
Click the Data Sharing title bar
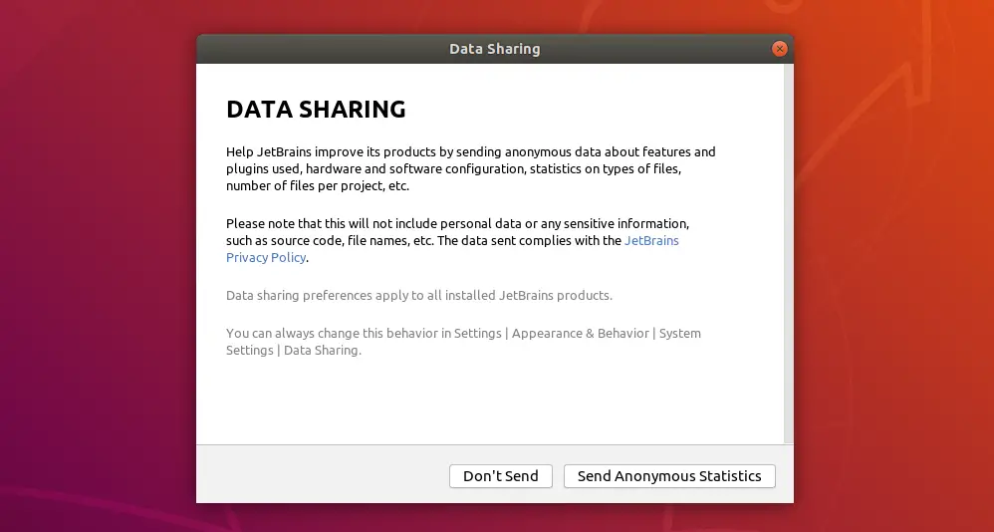pyautogui.click(x=494, y=49)
